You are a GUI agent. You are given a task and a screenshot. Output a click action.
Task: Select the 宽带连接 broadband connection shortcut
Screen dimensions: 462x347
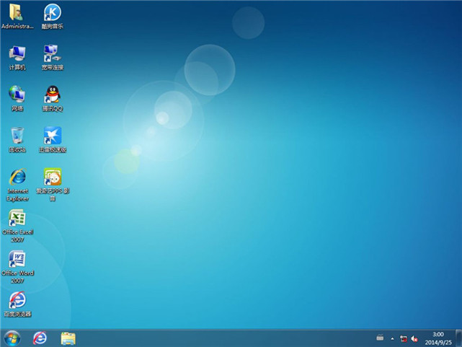click(52, 58)
